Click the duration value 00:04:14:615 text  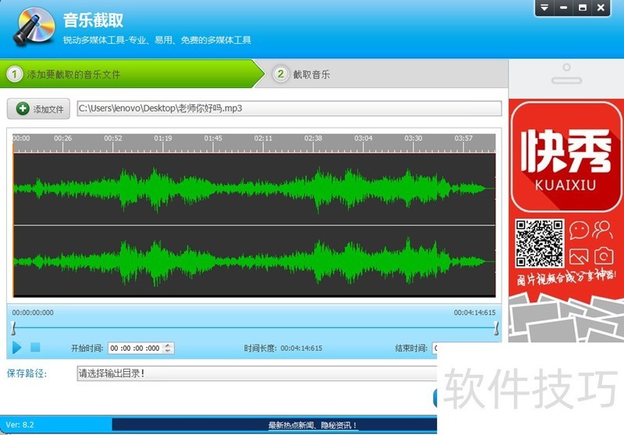pos(301,348)
